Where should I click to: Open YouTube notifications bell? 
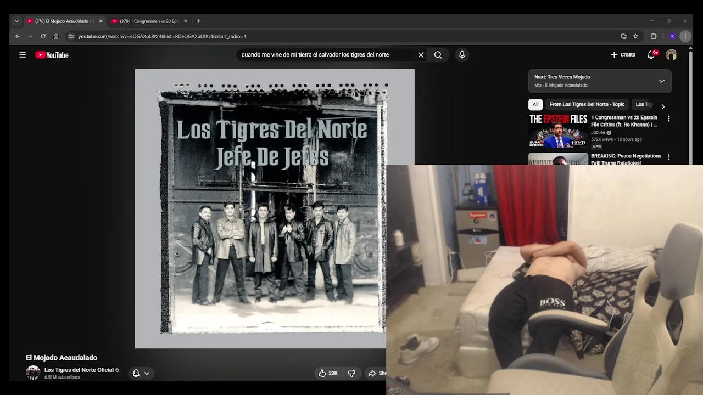[651, 55]
